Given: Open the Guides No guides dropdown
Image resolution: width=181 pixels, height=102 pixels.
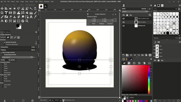Looking at the screenshot, I should pos(12,60).
